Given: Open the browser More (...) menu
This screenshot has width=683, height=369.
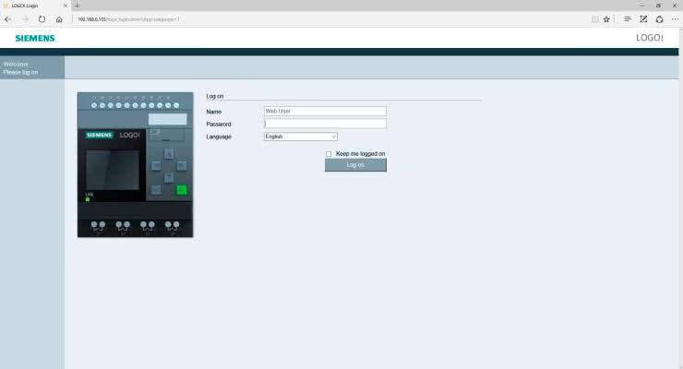Looking at the screenshot, I should (x=675, y=18).
